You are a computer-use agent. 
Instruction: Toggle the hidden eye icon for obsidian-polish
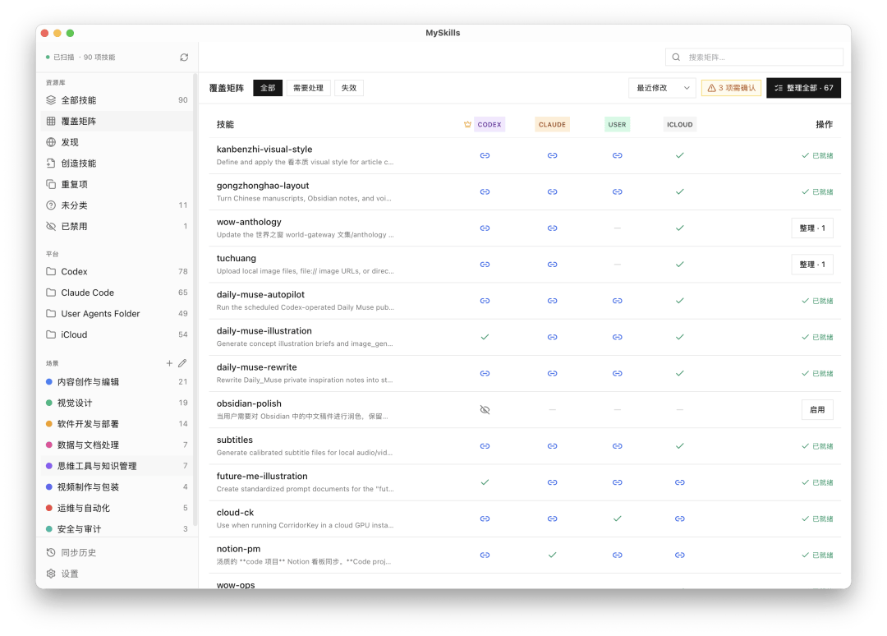point(485,410)
